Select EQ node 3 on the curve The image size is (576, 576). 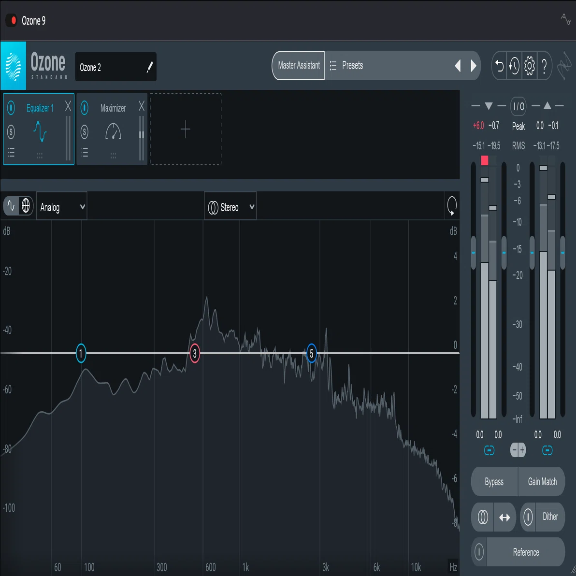tap(195, 353)
